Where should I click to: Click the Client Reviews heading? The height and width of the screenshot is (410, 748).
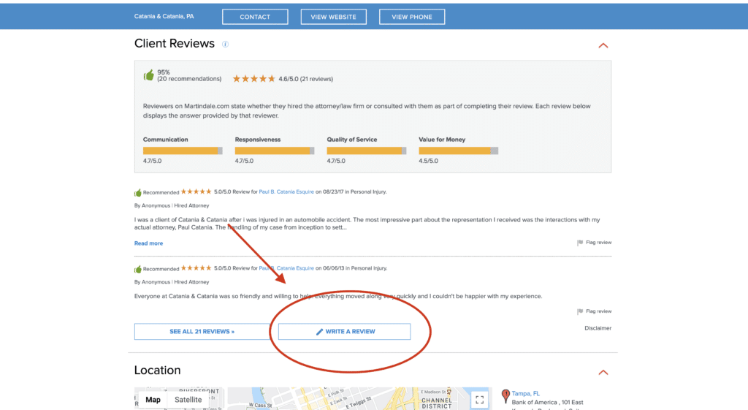[x=174, y=43]
